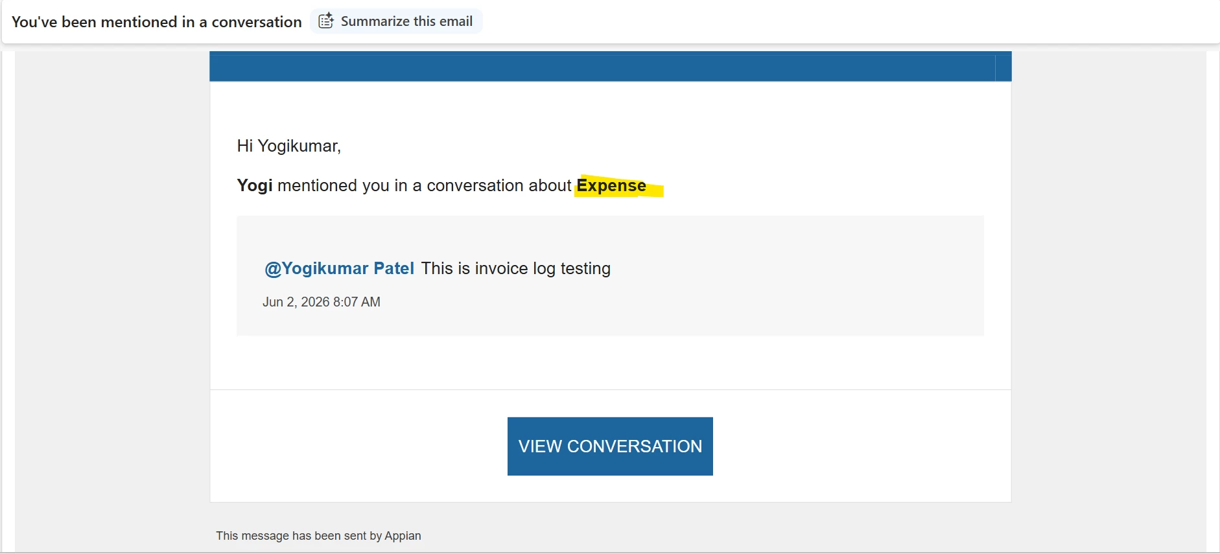Click white space below VIEW CONVERSATION button
The height and width of the screenshot is (554, 1220).
(x=610, y=489)
